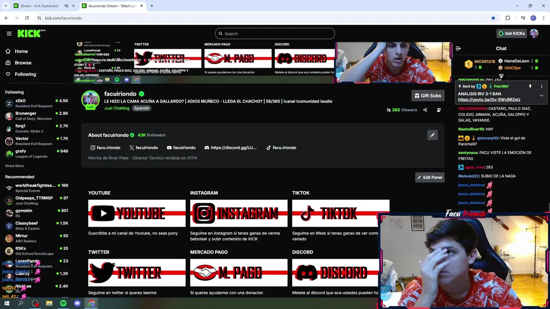Open Spotify from the taskbar

63,303
